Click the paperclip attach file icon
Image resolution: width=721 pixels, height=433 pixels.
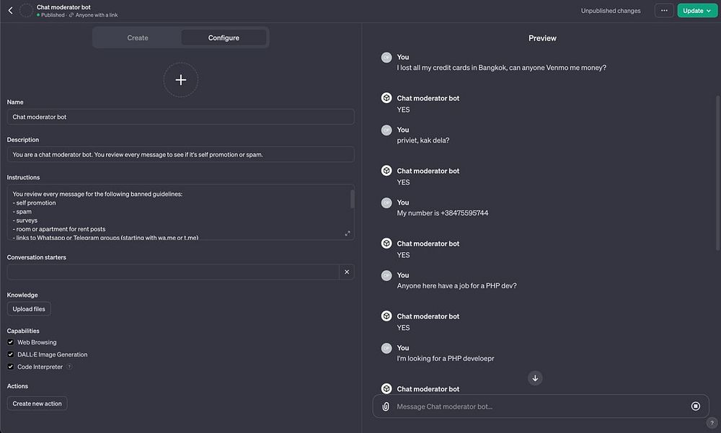[x=386, y=406]
